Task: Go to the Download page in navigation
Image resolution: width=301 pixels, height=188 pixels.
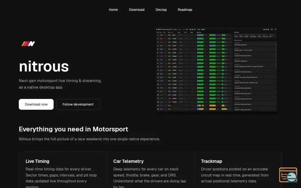Action: [137, 10]
